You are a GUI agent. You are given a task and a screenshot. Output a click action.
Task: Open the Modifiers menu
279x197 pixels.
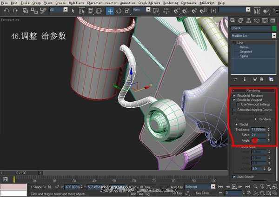(76, 3)
